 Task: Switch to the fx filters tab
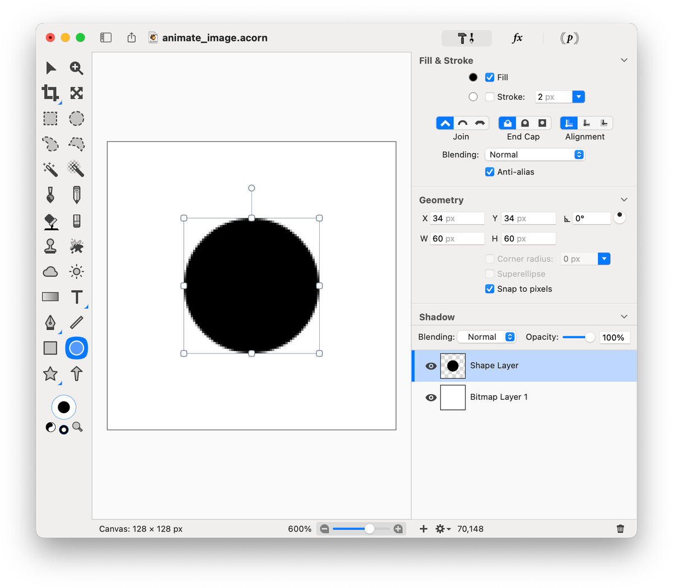[x=517, y=38]
